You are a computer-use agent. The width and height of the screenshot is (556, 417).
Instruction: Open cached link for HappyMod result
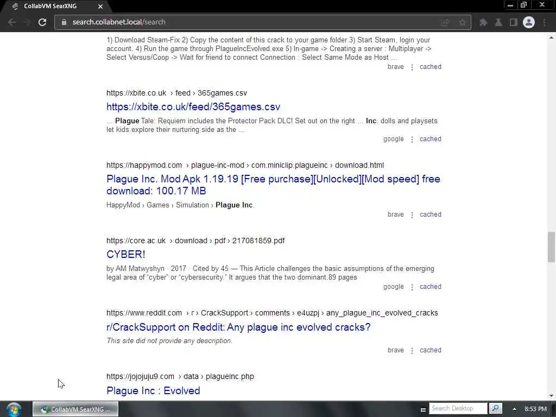[431, 214]
